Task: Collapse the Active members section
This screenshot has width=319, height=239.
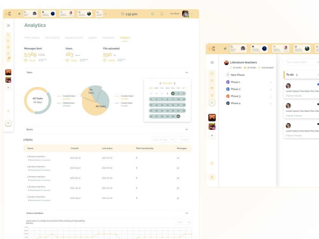Action: pyautogui.click(x=187, y=213)
